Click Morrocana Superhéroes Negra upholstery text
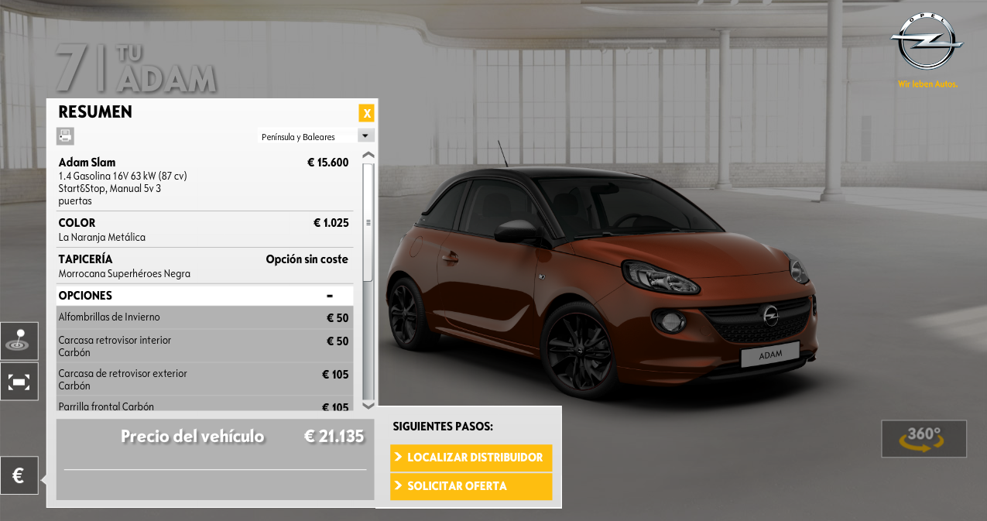 pyautogui.click(x=125, y=274)
